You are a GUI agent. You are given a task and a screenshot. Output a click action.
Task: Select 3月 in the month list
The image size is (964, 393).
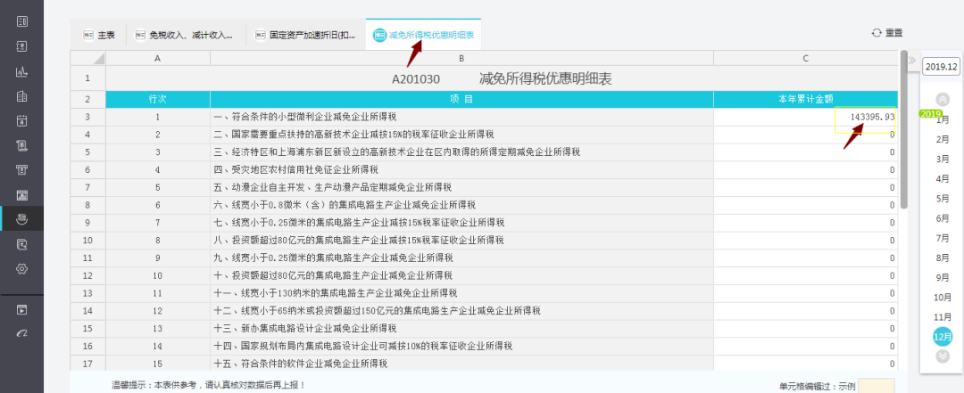click(943, 159)
